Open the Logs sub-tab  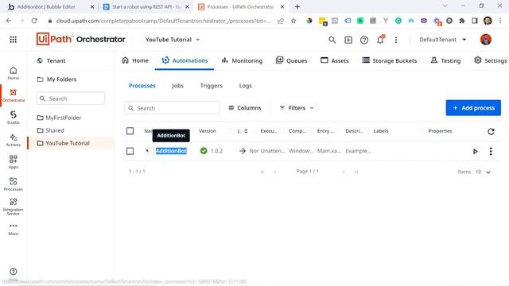pyautogui.click(x=246, y=86)
